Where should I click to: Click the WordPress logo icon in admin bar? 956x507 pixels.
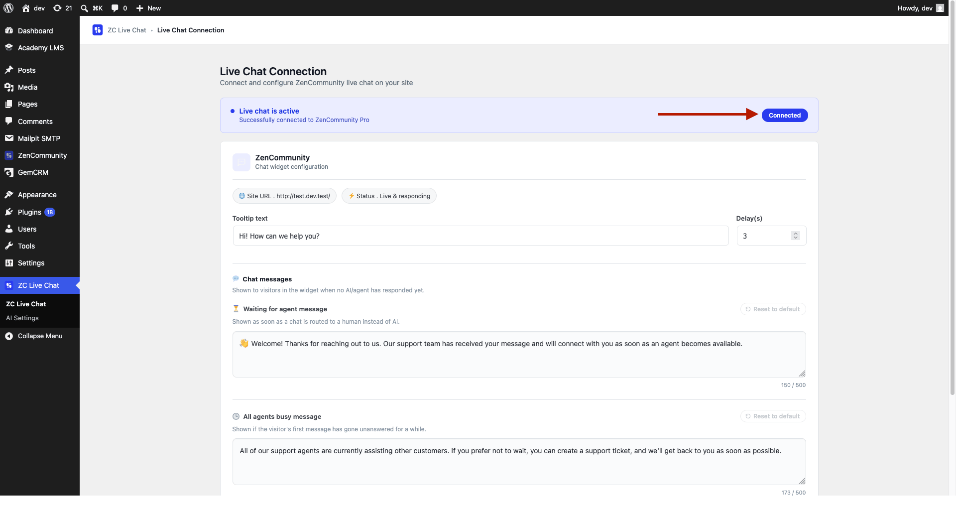(x=8, y=8)
